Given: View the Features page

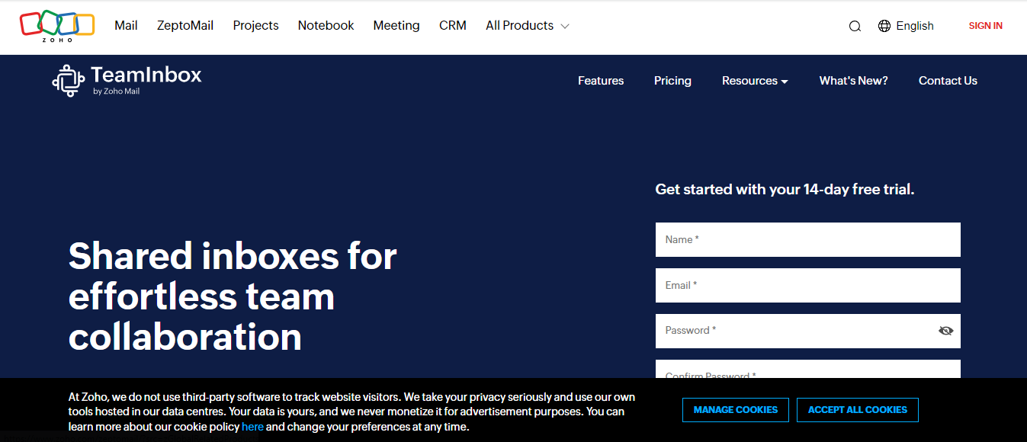Looking at the screenshot, I should pyautogui.click(x=601, y=81).
